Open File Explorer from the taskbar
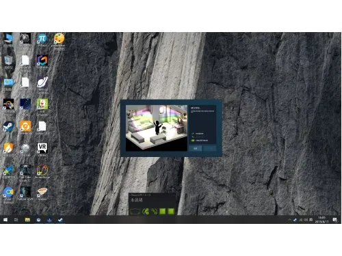Image resolution: width=342 pixels, height=256 pixels. coord(27,220)
